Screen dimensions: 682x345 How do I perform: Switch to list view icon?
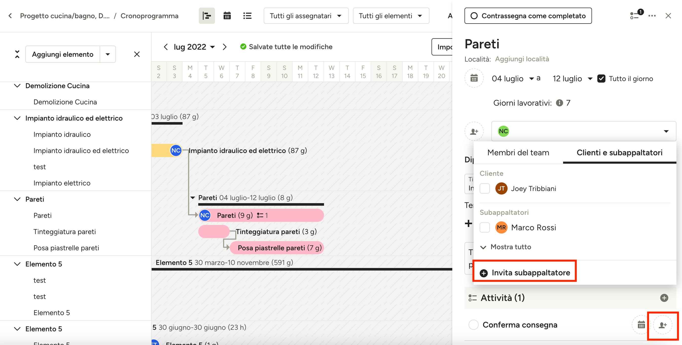click(x=247, y=16)
